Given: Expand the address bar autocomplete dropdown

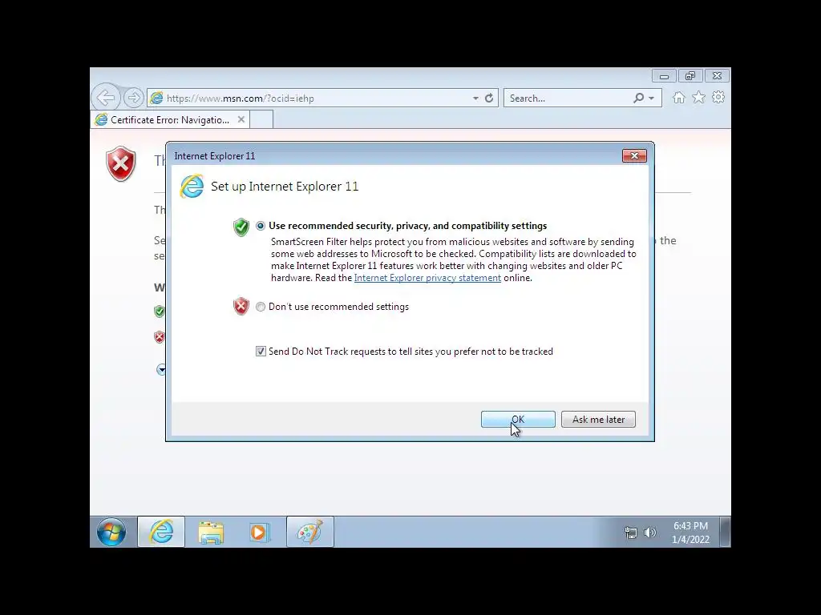Looking at the screenshot, I should pos(475,98).
